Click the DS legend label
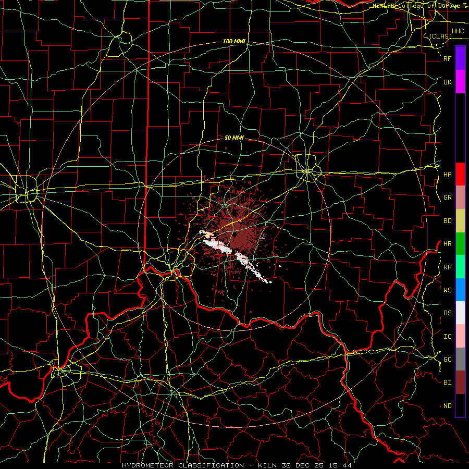This screenshot has height=469, width=469. point(447,313)
